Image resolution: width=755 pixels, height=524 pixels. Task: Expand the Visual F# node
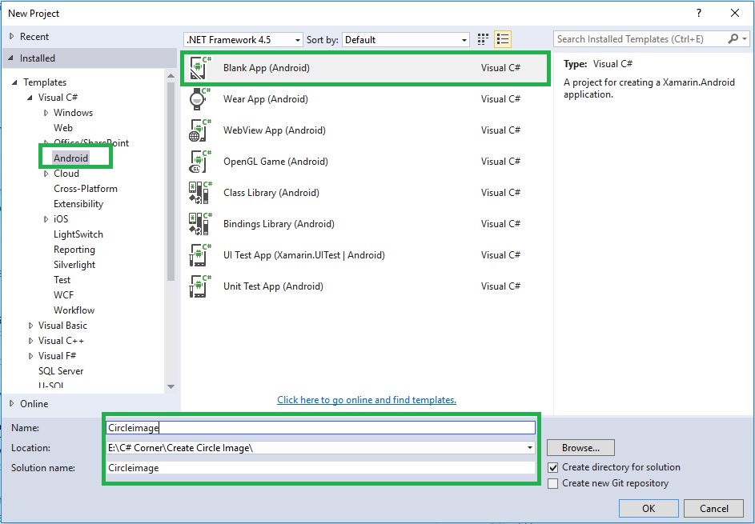click(30, 356)
